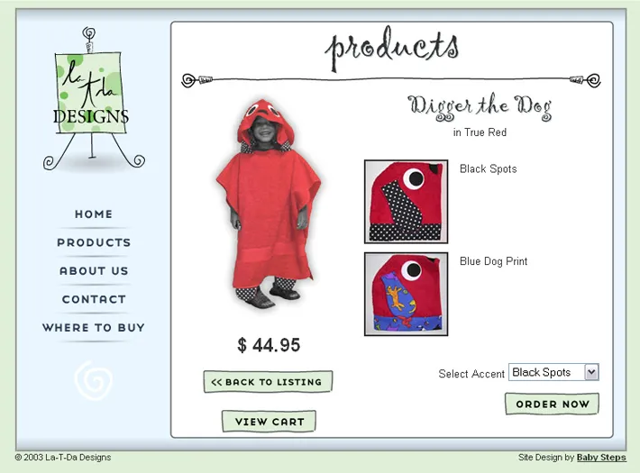
Task: Open the Home page from sidebar
Action: 94,214
